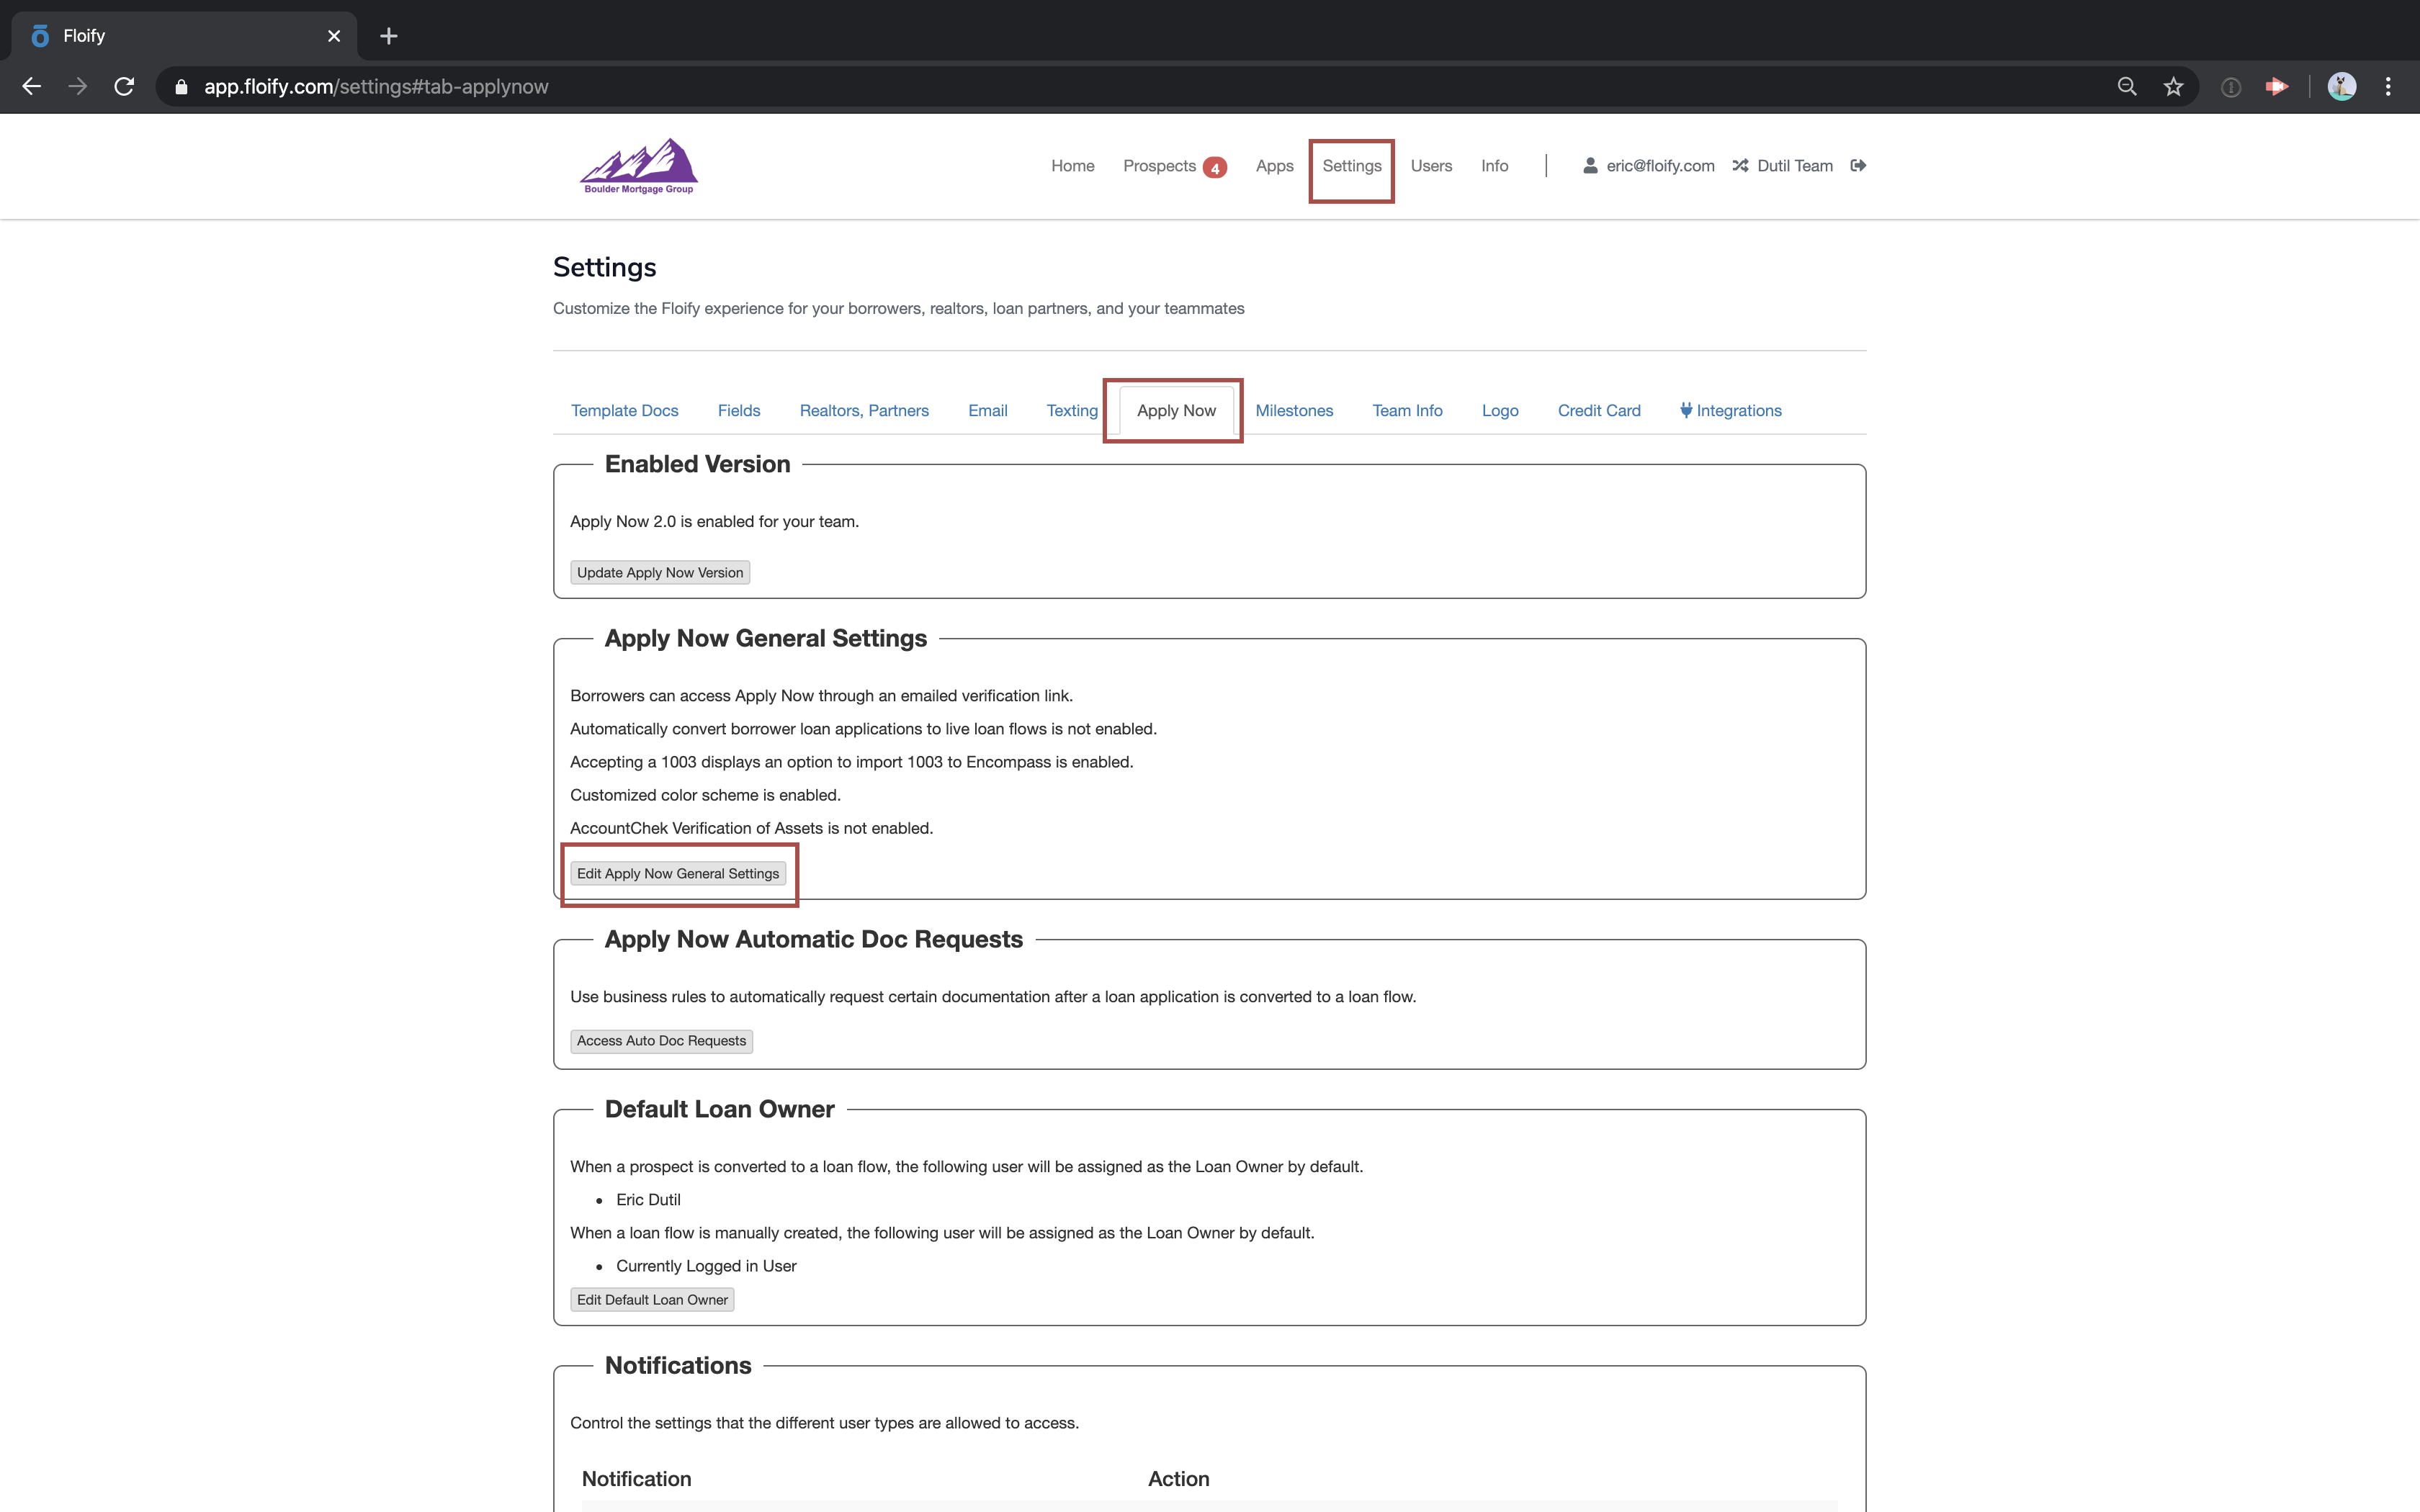Click the Boulder Mortgage Group logo
This screenshot has height=1512, width=2420.
click(639, 166)
